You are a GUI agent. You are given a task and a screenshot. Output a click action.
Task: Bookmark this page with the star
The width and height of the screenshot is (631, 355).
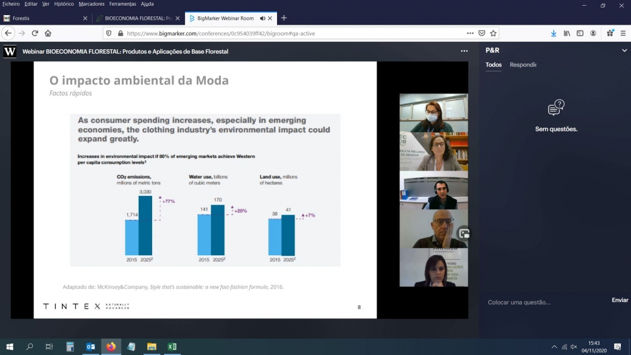click(x=493, y=33)
